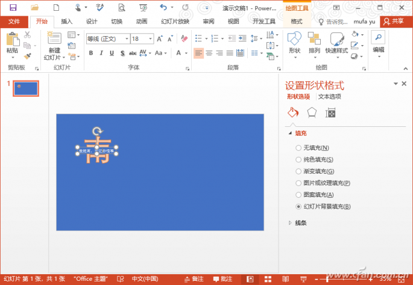Switch to Reading view

click(285, 279)
